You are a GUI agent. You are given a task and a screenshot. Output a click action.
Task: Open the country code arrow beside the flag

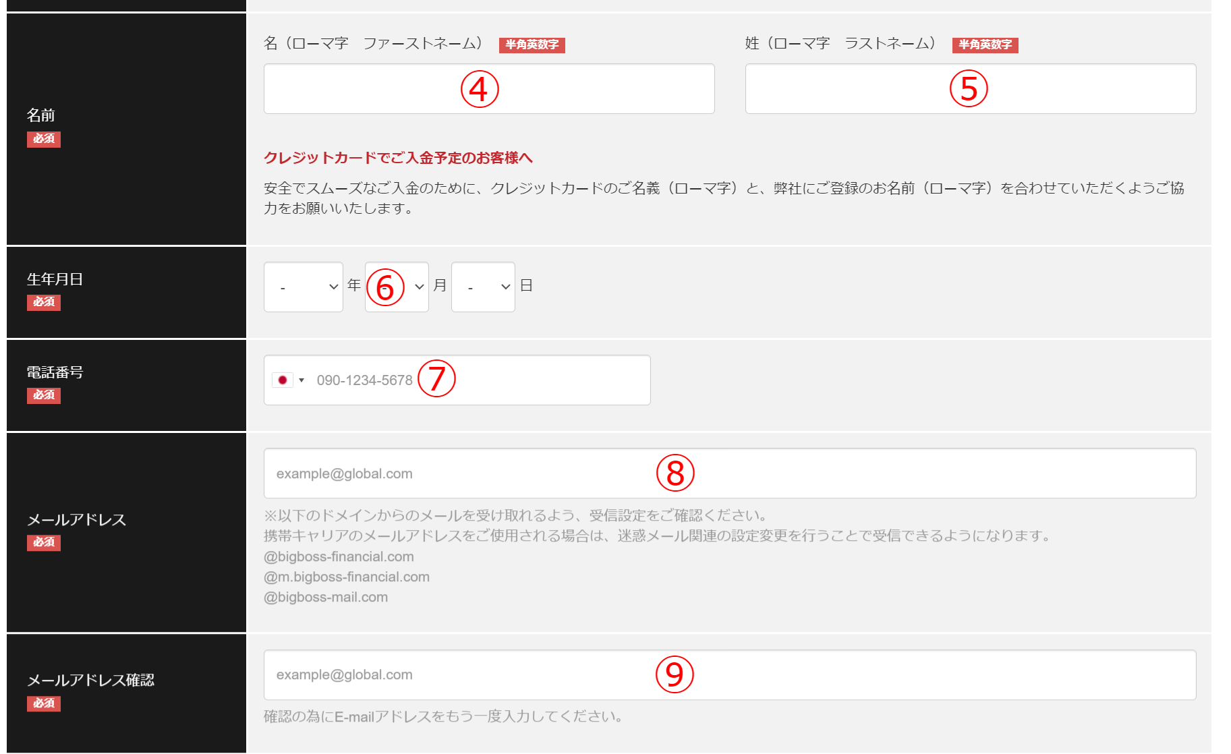[x=302, y=380]
